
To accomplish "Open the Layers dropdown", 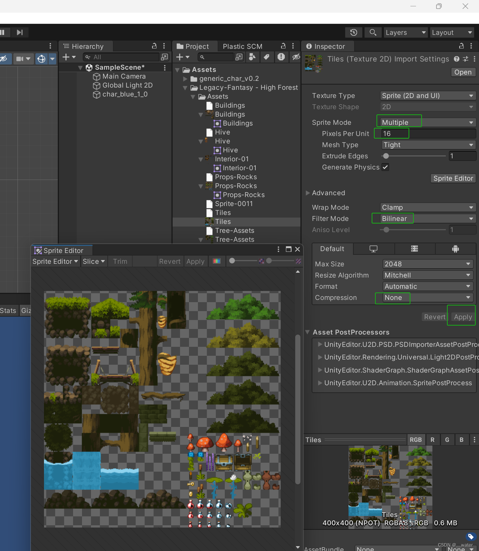I will pos(406,32).
